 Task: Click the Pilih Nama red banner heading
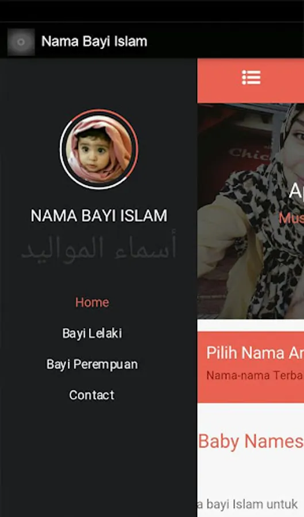[x=255, y=353]
